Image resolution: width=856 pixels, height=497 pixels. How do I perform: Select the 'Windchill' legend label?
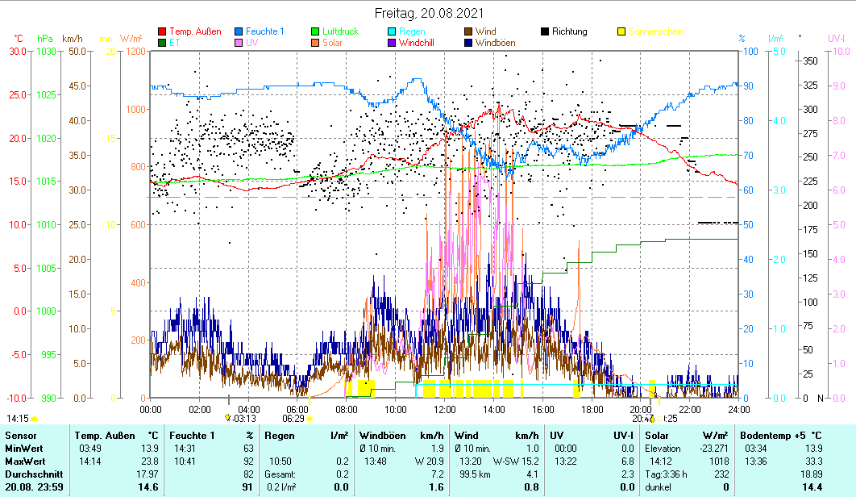point(417,43)
